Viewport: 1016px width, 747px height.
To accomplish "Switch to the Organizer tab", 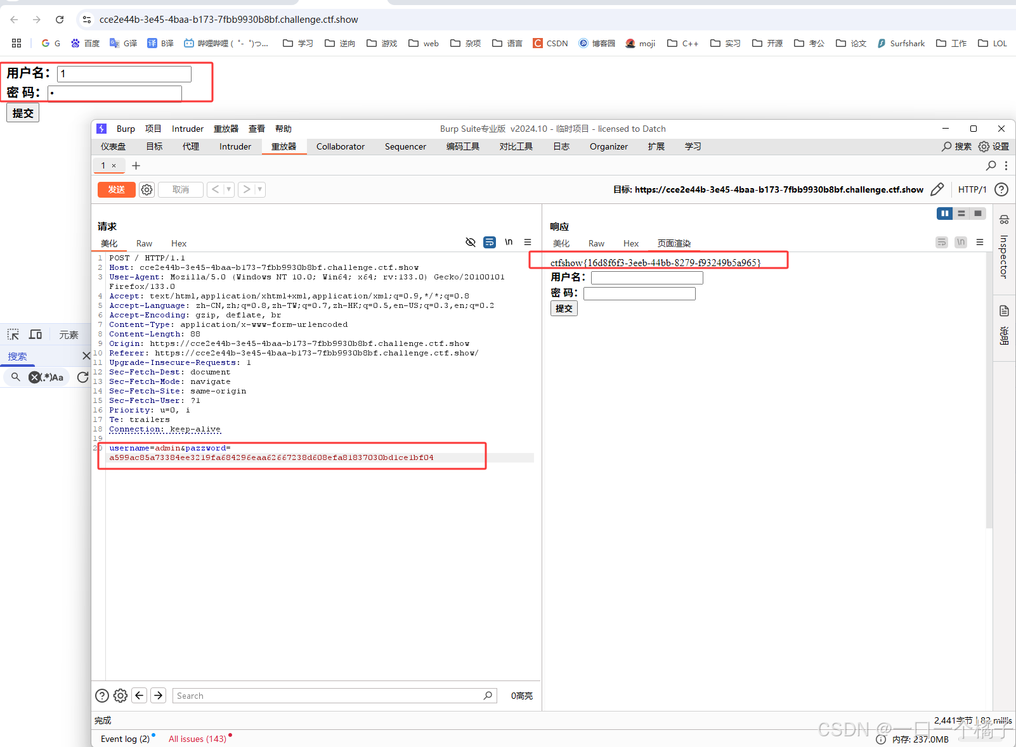I will 609,146.
